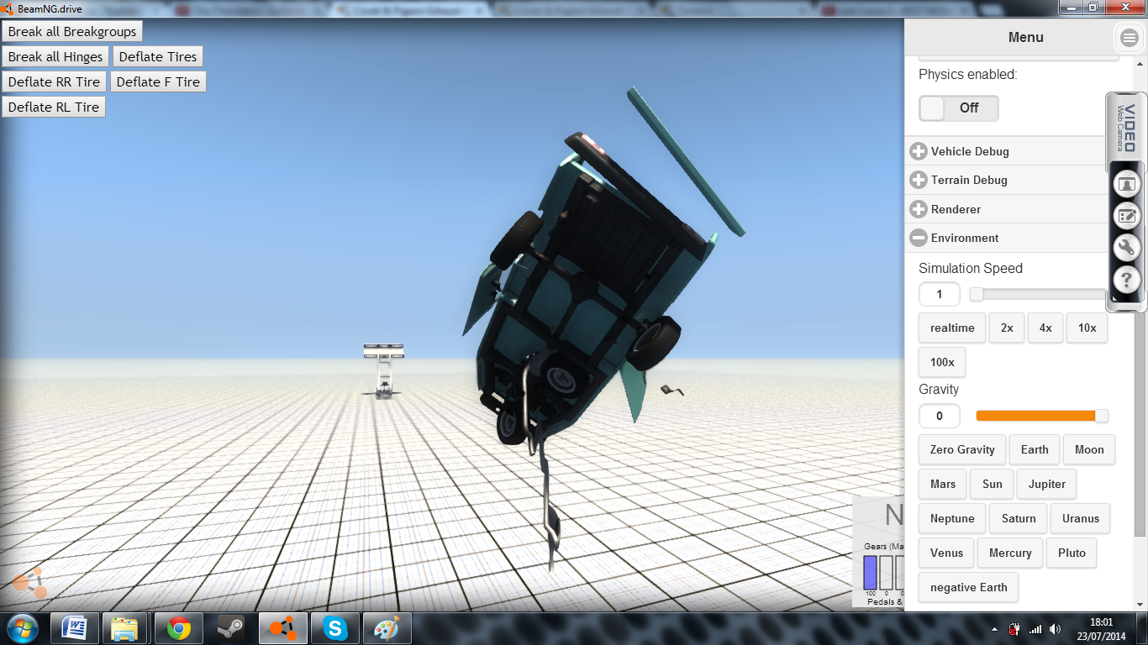Click the webcam portrait icon in Video panel
Viewport: 1148px width, 645px height.
point(1126,183)
